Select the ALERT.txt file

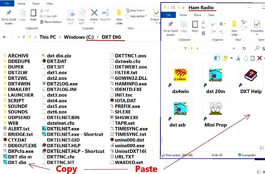(x=16, y=129)
